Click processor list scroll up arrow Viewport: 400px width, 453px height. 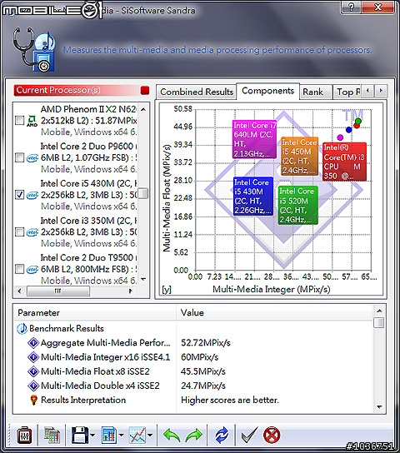tap(143, 109)
